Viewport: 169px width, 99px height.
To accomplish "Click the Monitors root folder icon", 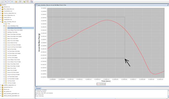I will tap(1, 5).
